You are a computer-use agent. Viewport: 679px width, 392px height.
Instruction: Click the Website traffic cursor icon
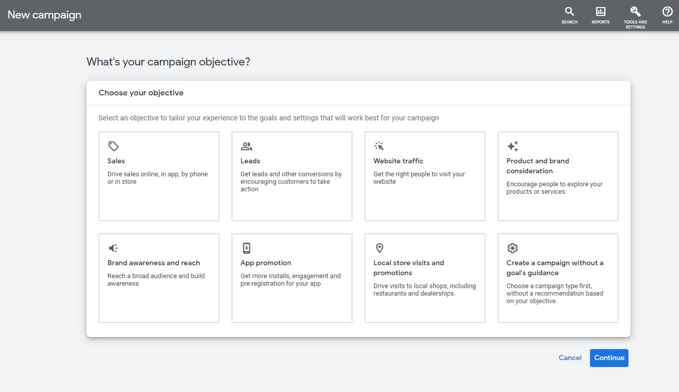pyautogui.click(x=379, y=146)
